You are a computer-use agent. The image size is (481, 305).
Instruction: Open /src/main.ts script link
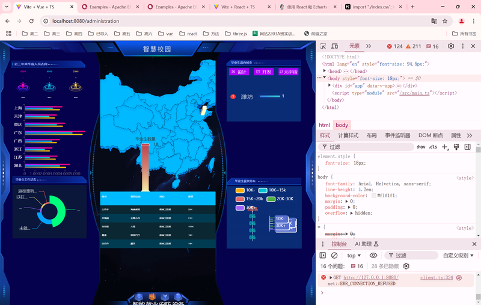click(415, 93)
